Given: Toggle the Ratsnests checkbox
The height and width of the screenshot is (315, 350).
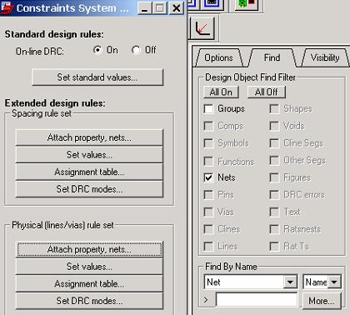Looking at the screenshot, I should 274,229.
